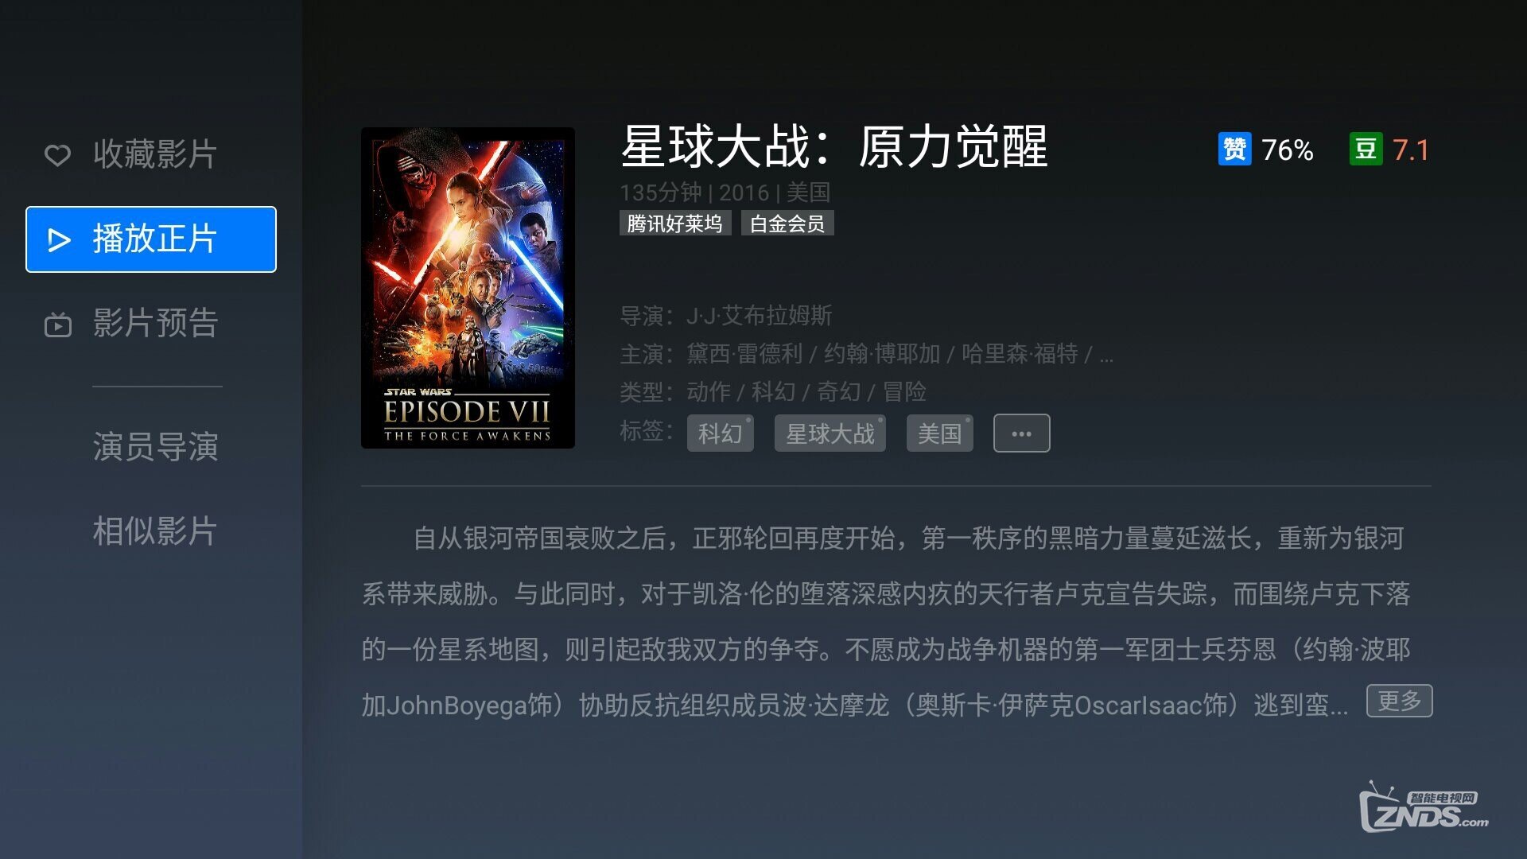This screenshot has height=859, width=1527.
Task: Click the heart icon beside 收藏影片
Action: tap(57, 154)
